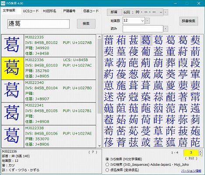Screen dimensions: 205x175
Task: Click the small button beside the radical dropdown
Action: pos(166,12)
